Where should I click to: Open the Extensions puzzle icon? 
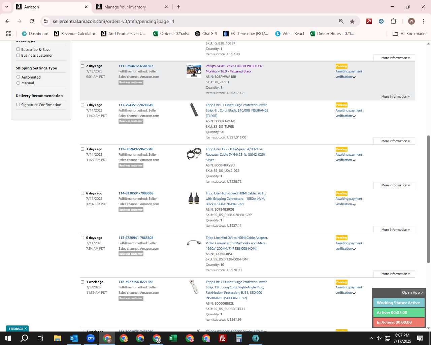[x=393, y=21]
